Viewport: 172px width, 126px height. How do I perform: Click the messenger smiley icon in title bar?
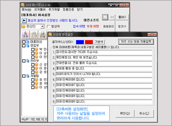(23, 5)
